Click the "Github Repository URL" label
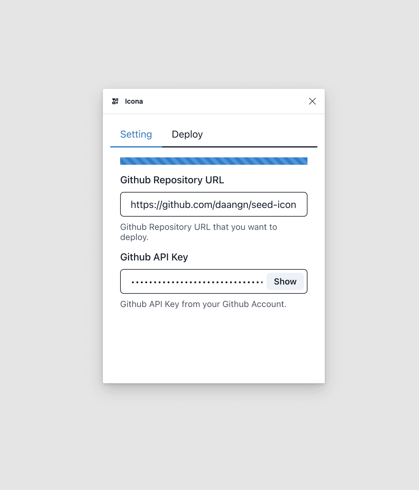Viewport: 419px width, 490px height. tap(172, 180)
